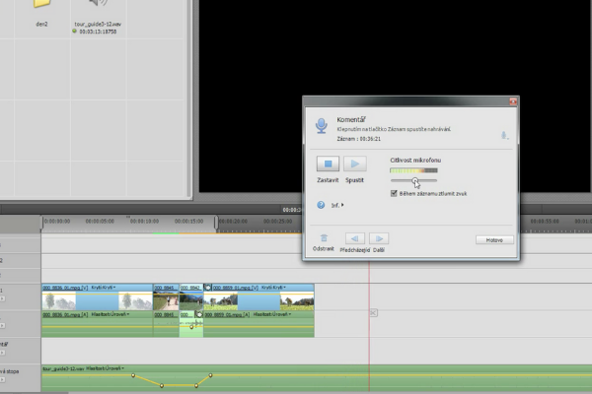
Task: Adjust the microphone sensitivity slider
Action: pos(415,180)
